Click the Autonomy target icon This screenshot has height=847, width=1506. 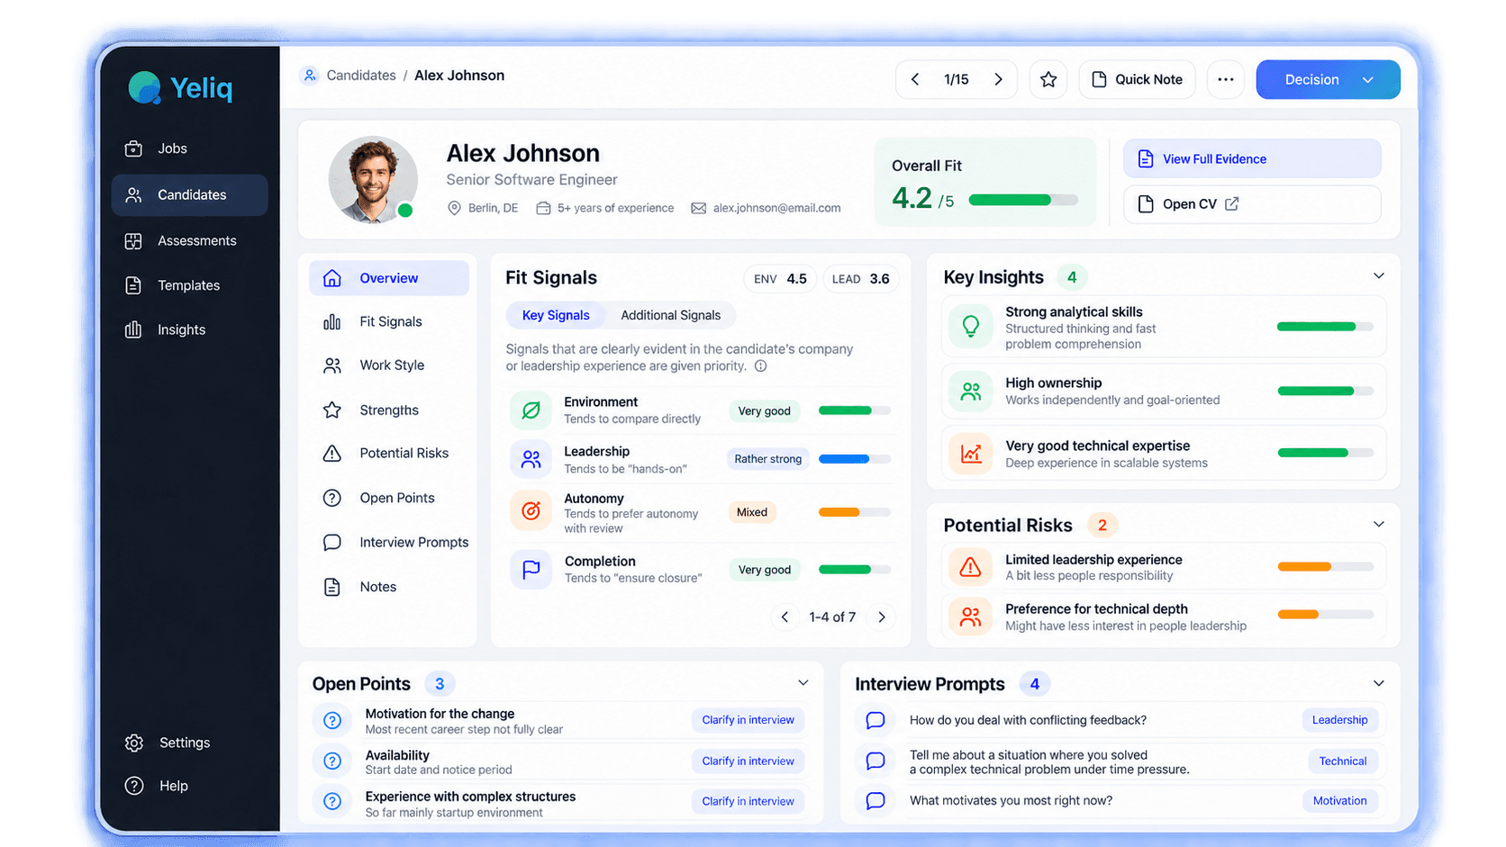click(x=531, y=511)
